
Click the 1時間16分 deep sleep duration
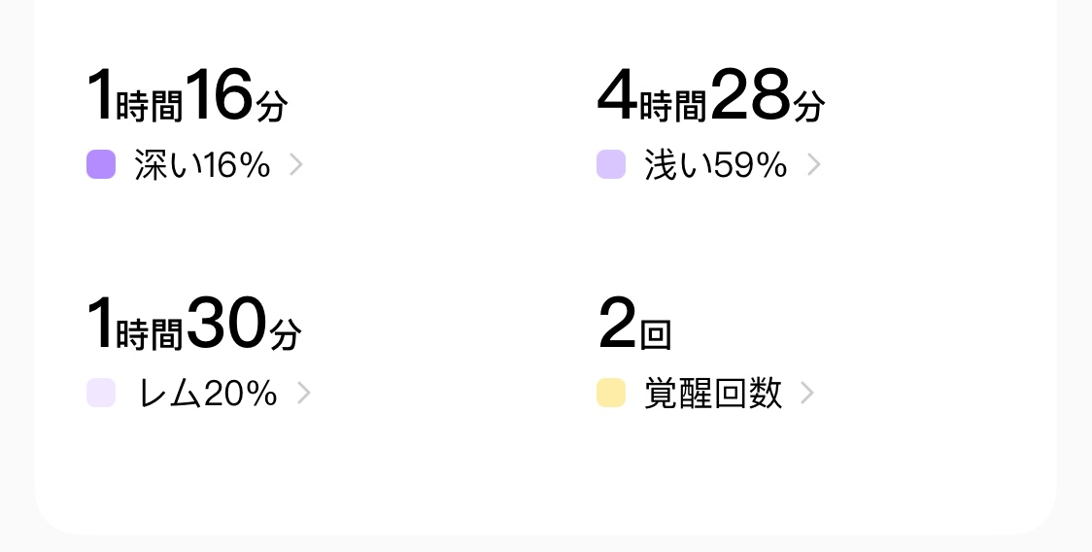(x=187, y=95)
